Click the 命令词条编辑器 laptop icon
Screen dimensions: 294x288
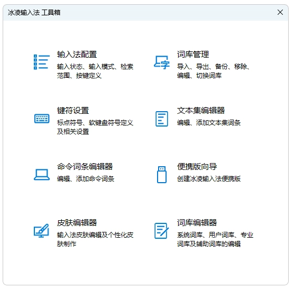point(42,175)
